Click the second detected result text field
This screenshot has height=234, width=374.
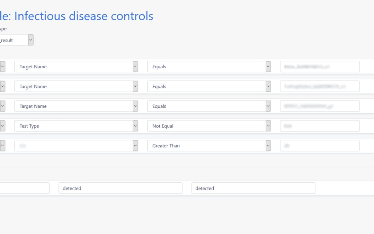pos(253,188)
